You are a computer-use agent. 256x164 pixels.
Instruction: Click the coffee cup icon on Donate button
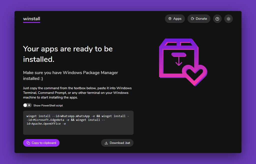pyautogui.click(x=192, y=18)
